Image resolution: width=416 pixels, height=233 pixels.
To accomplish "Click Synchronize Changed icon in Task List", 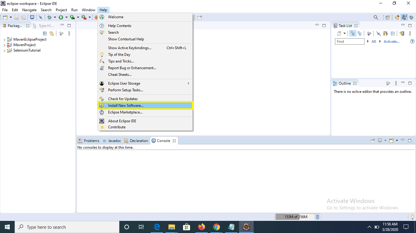I will click(402, 34).
